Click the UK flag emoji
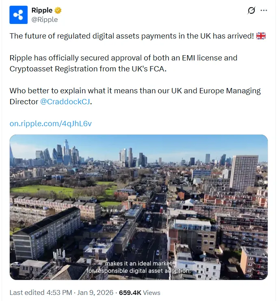The height and width of the screenshot is (301, 277). coord(261,36)
